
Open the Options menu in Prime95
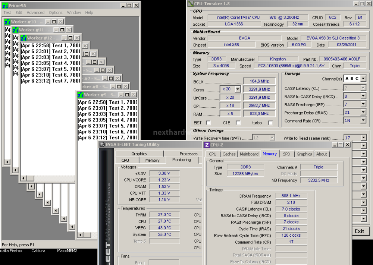click(56, 13)
